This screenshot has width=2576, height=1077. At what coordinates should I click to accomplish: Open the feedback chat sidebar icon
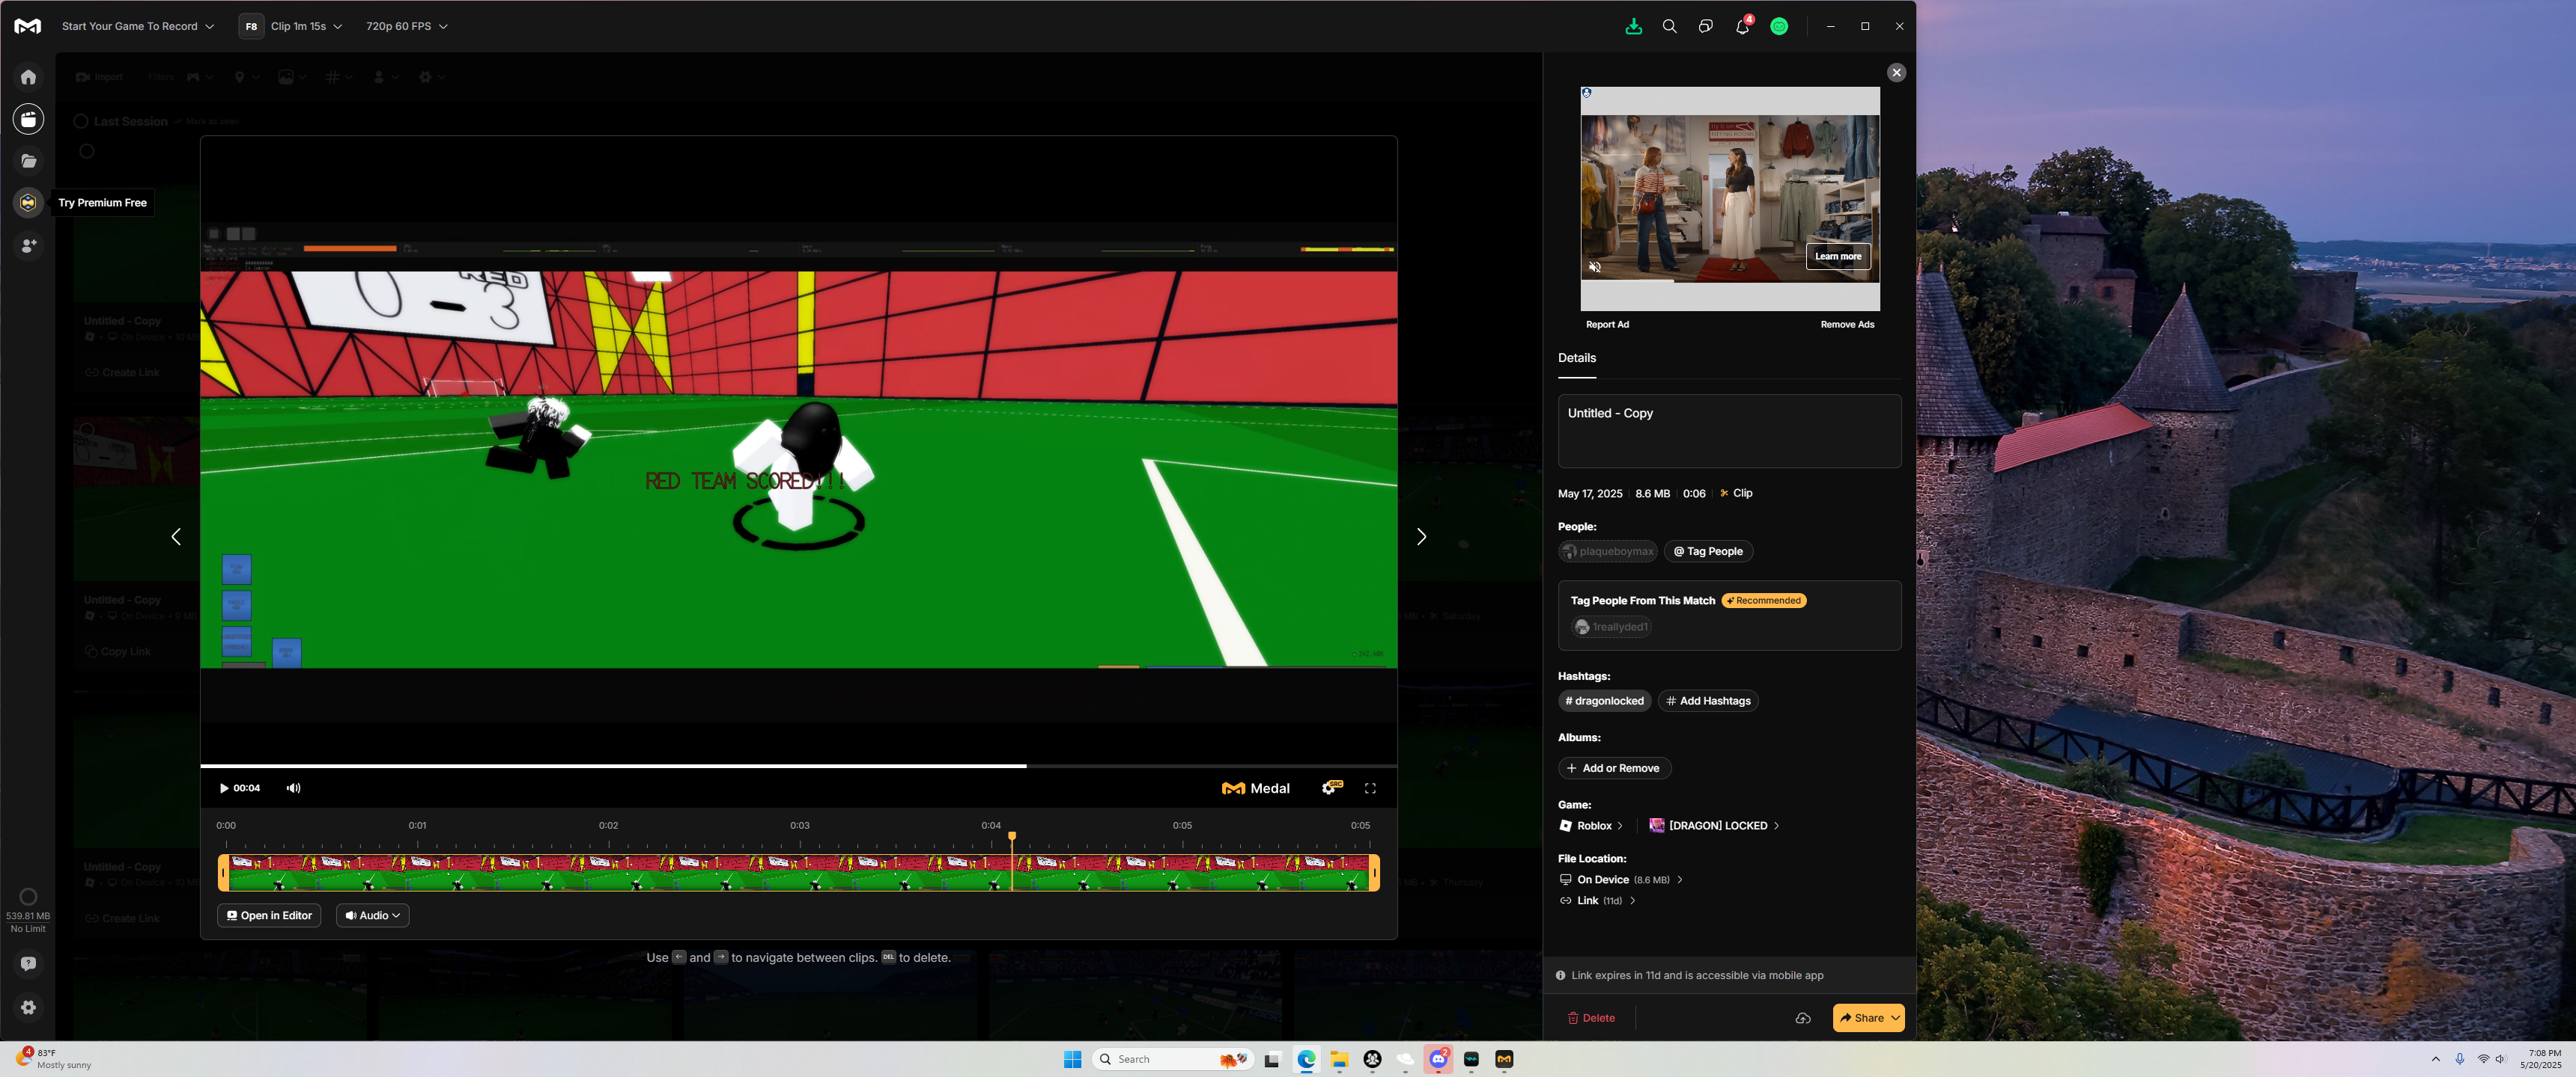28,964
